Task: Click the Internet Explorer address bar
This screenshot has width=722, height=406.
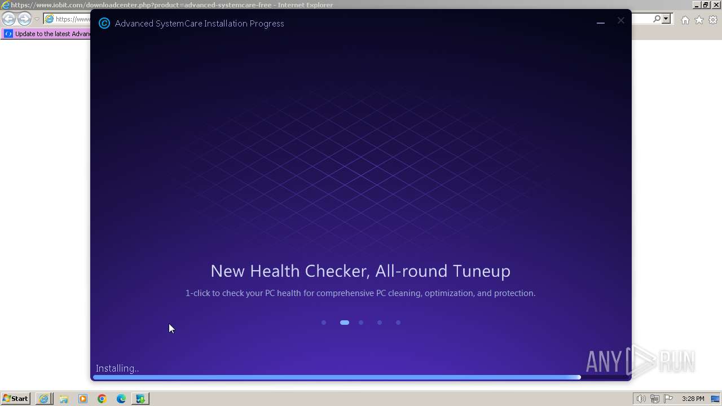Action: [67, 19]
